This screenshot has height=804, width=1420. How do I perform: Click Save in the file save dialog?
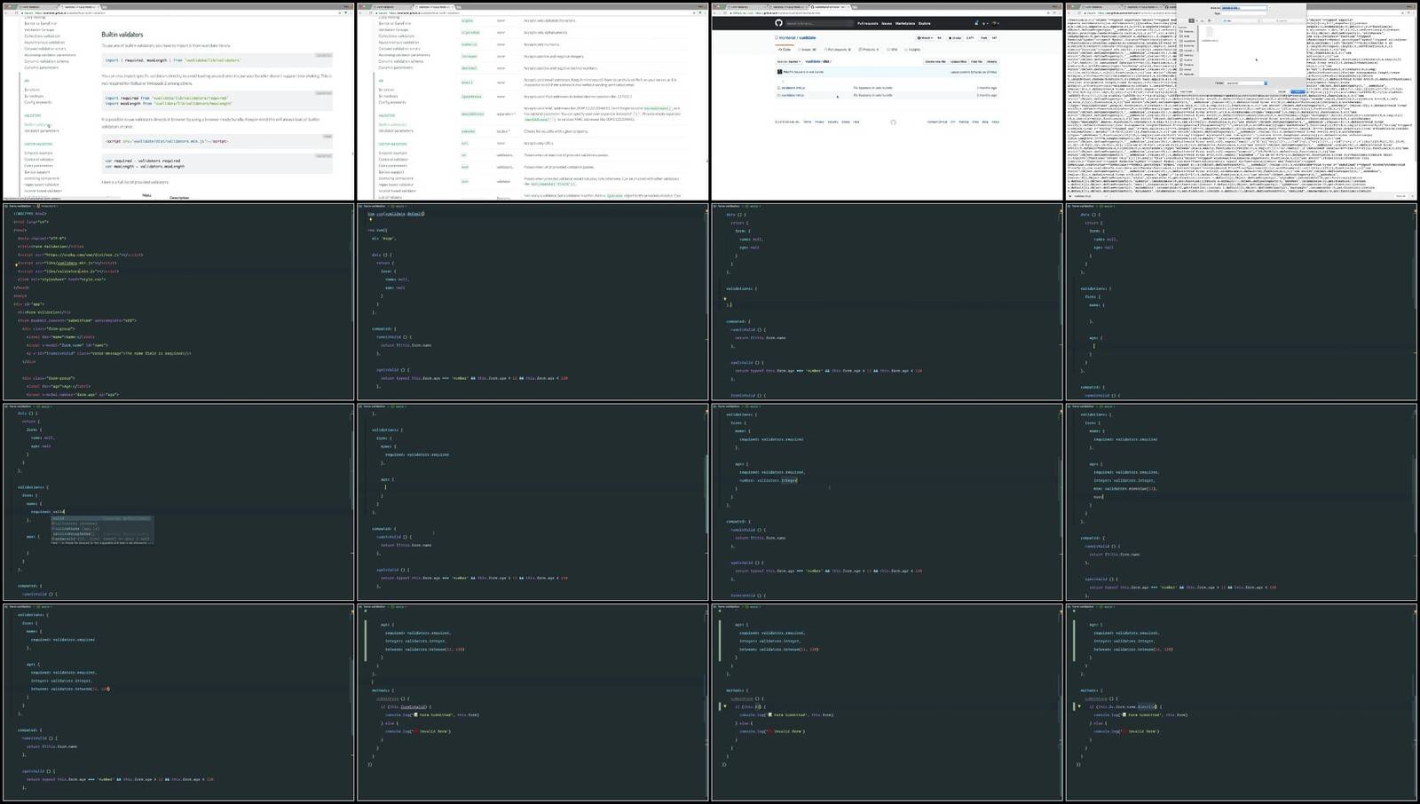pyautogui.click(x=1298, y=91)
